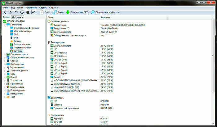Select the ЦП 1 / Ядро 3 row
The width and height of the screenshot is (217, 127).
(82, 70)
